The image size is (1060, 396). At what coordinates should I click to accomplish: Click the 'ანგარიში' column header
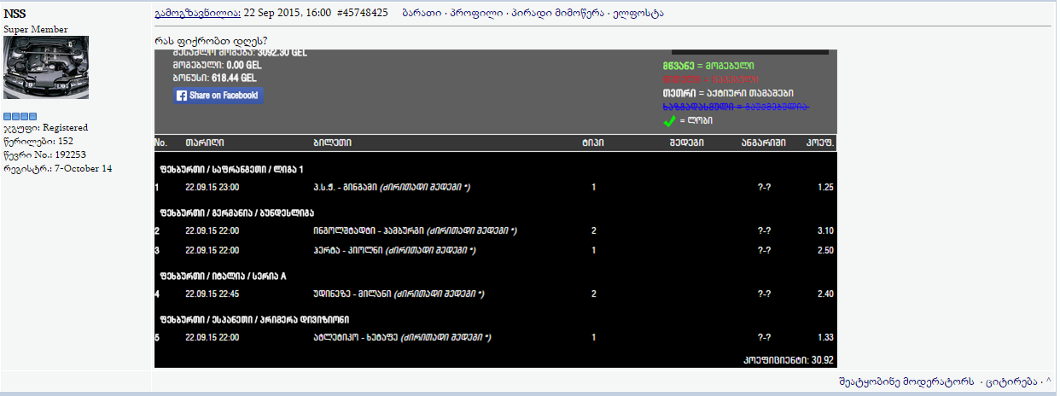764,143
